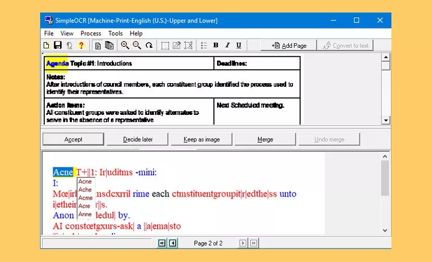
Task: Open the Process menu
Action: [x=91, y=33]
